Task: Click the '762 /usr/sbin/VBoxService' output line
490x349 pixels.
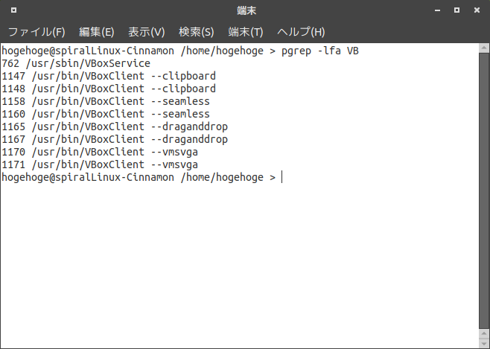Action: point(76,63)
